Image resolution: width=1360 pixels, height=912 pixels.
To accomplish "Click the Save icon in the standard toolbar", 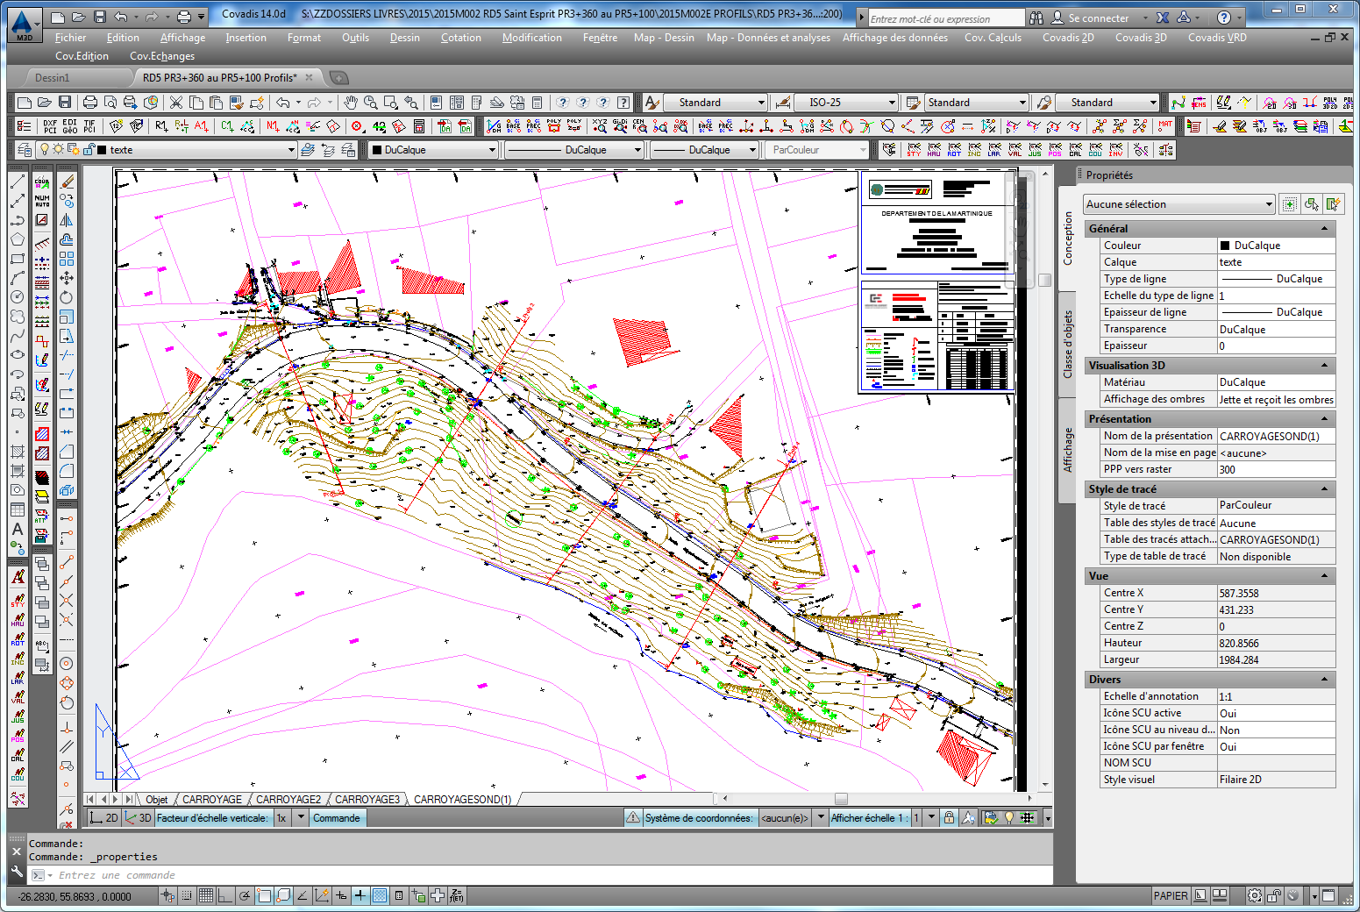I will pyautogui.click(x=64, y=103).
